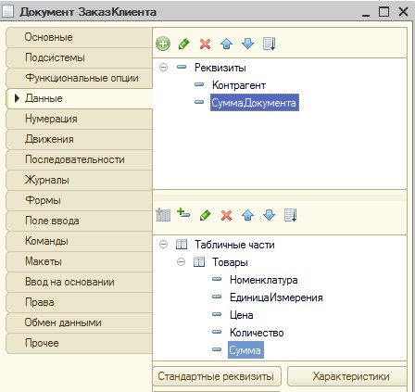415x392 pixels.
Task: Switch to the Движения tab
Action: tap(79, 139)
